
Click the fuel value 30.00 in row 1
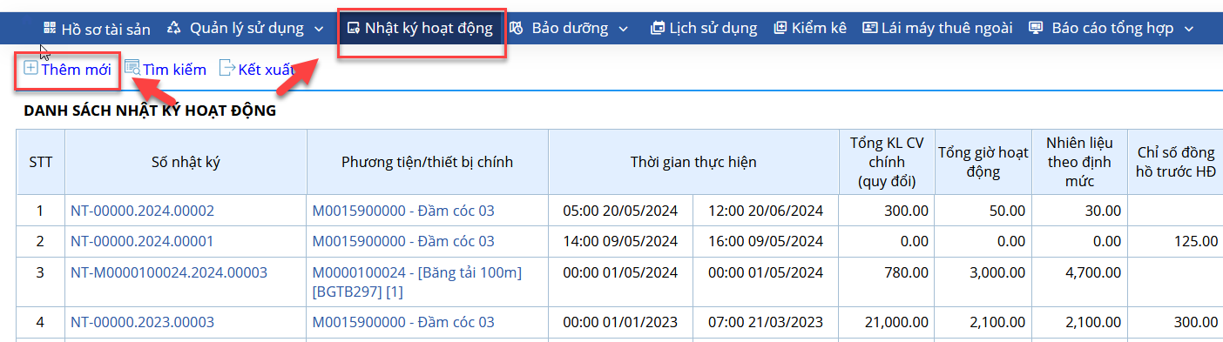(x=1103, y=211)
